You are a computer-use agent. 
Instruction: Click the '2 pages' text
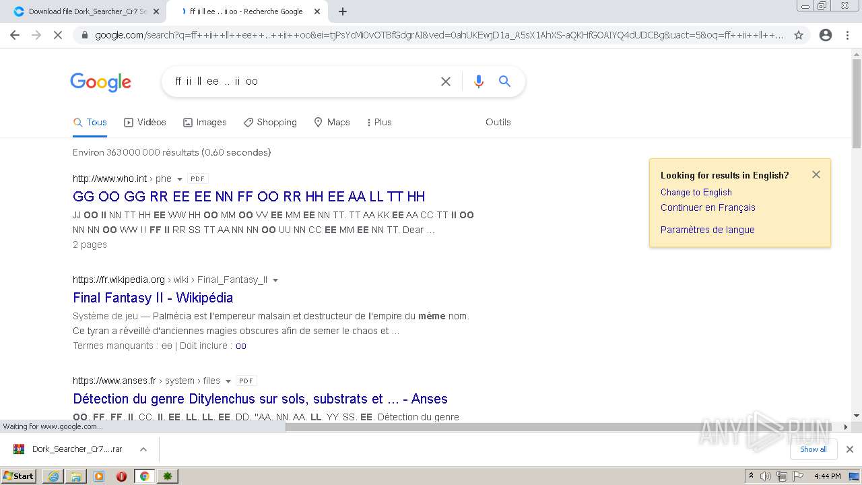point(90,245)
